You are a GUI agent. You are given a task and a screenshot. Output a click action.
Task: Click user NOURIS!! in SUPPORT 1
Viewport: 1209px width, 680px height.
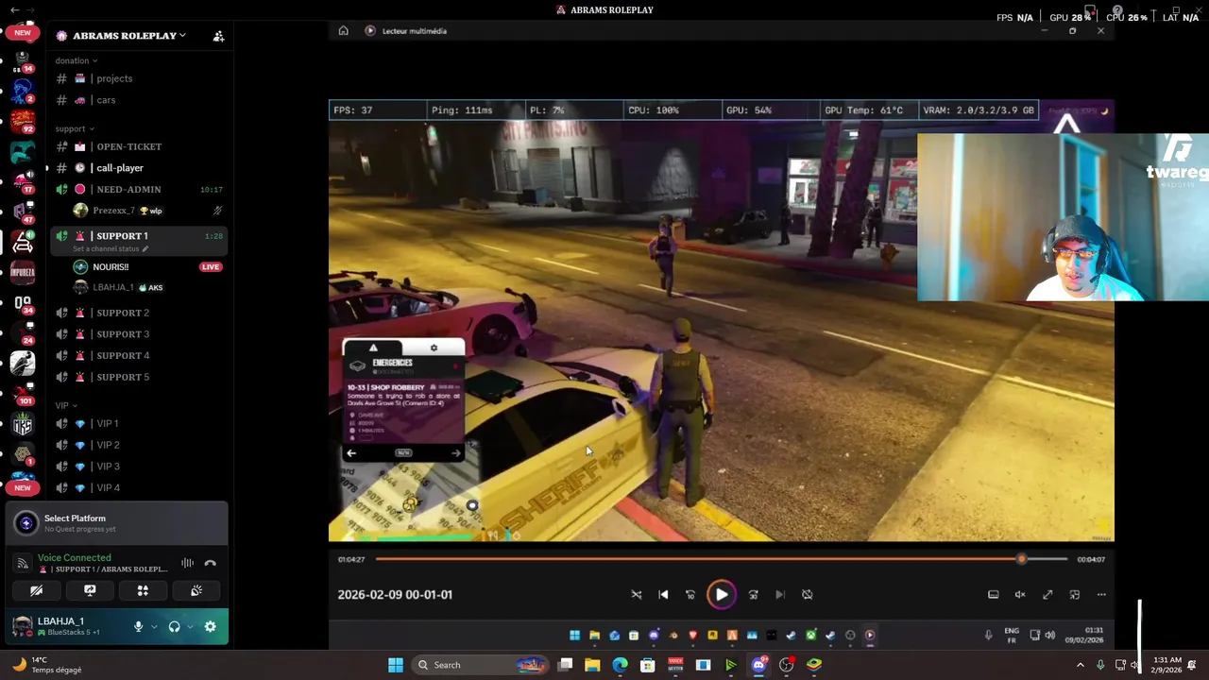149,267
